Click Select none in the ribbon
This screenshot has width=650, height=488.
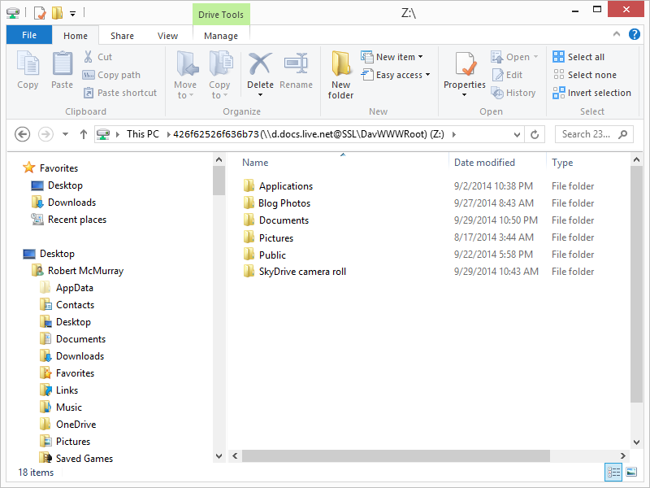(x=584, y=75)
